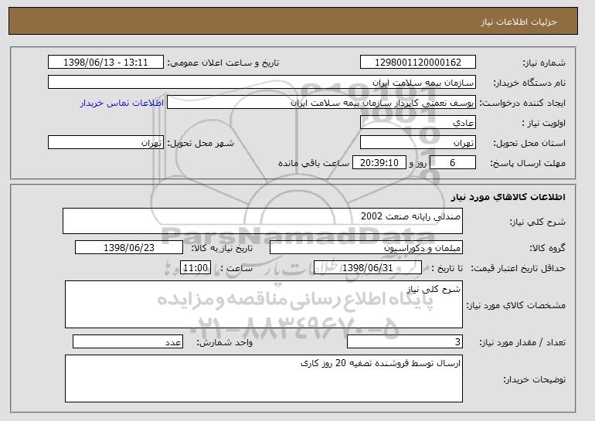Select the remaining days box showing 6
This screenshot has width=595, height=421.
point(453,163)
